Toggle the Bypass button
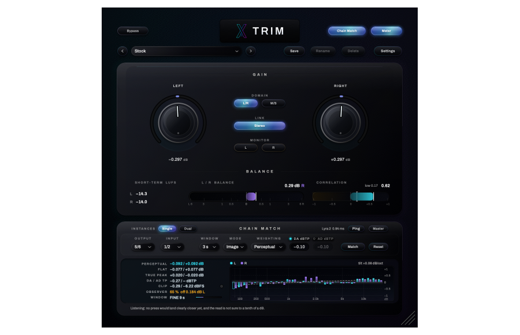 point(133,31)
